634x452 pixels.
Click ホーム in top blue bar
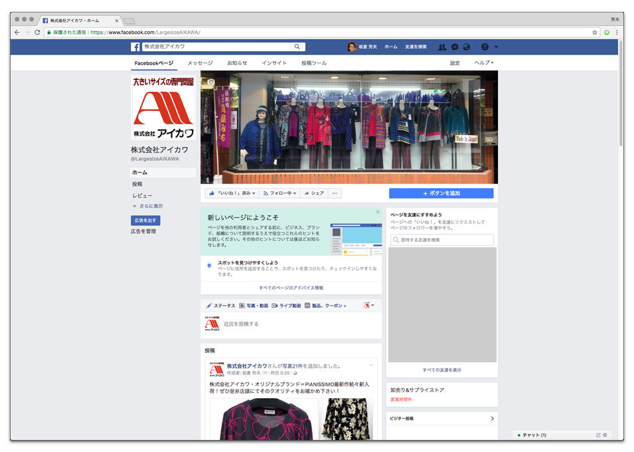[390, 47]
